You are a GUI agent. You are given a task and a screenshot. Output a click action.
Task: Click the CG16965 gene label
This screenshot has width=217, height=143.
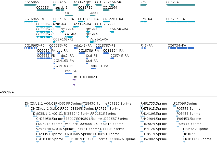32,2
